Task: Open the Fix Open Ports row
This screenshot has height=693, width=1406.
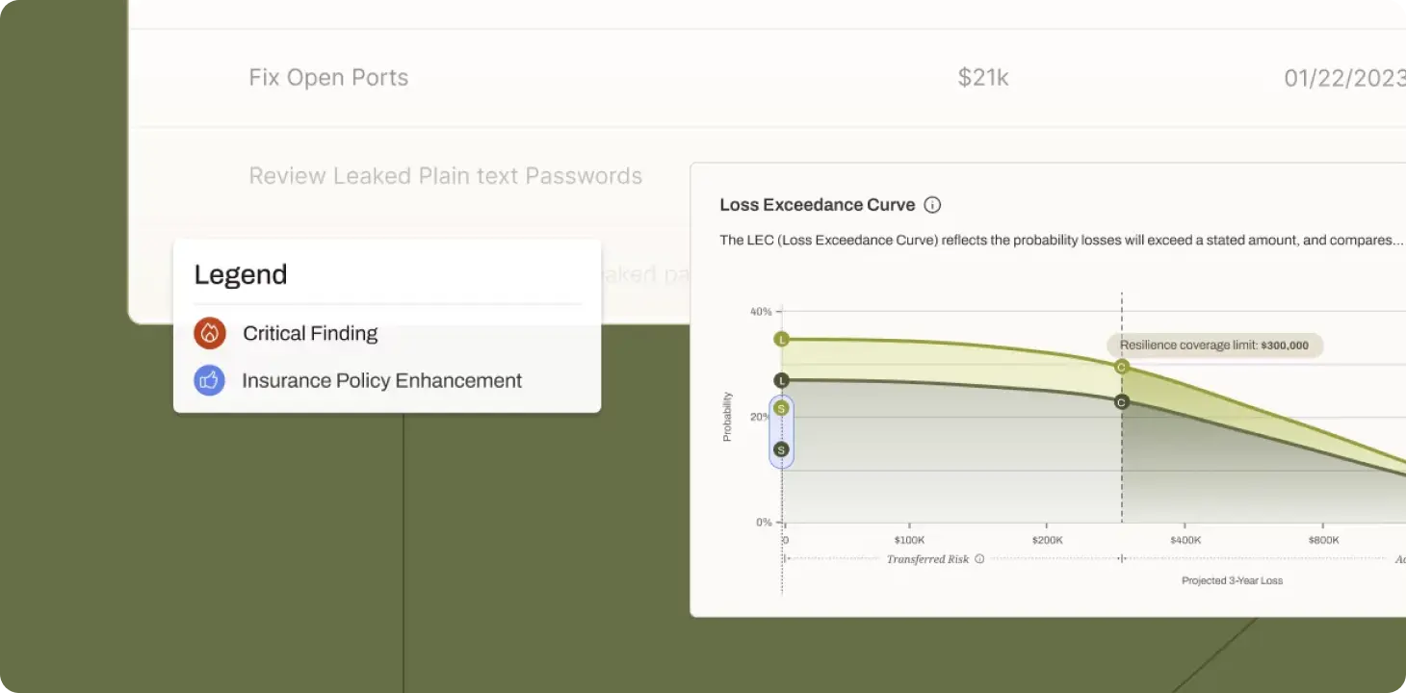Action: (x=328, y=78)
